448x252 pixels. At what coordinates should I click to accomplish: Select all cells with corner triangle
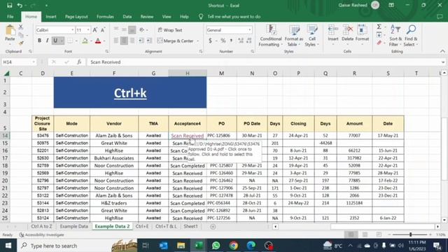[x=6, y=73]
